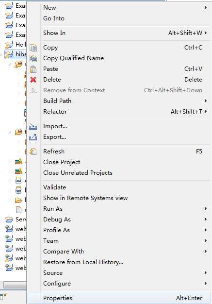Screen dimensions: 212x304
Task: Select the hibe project tree row
Action: click(15, 54)
